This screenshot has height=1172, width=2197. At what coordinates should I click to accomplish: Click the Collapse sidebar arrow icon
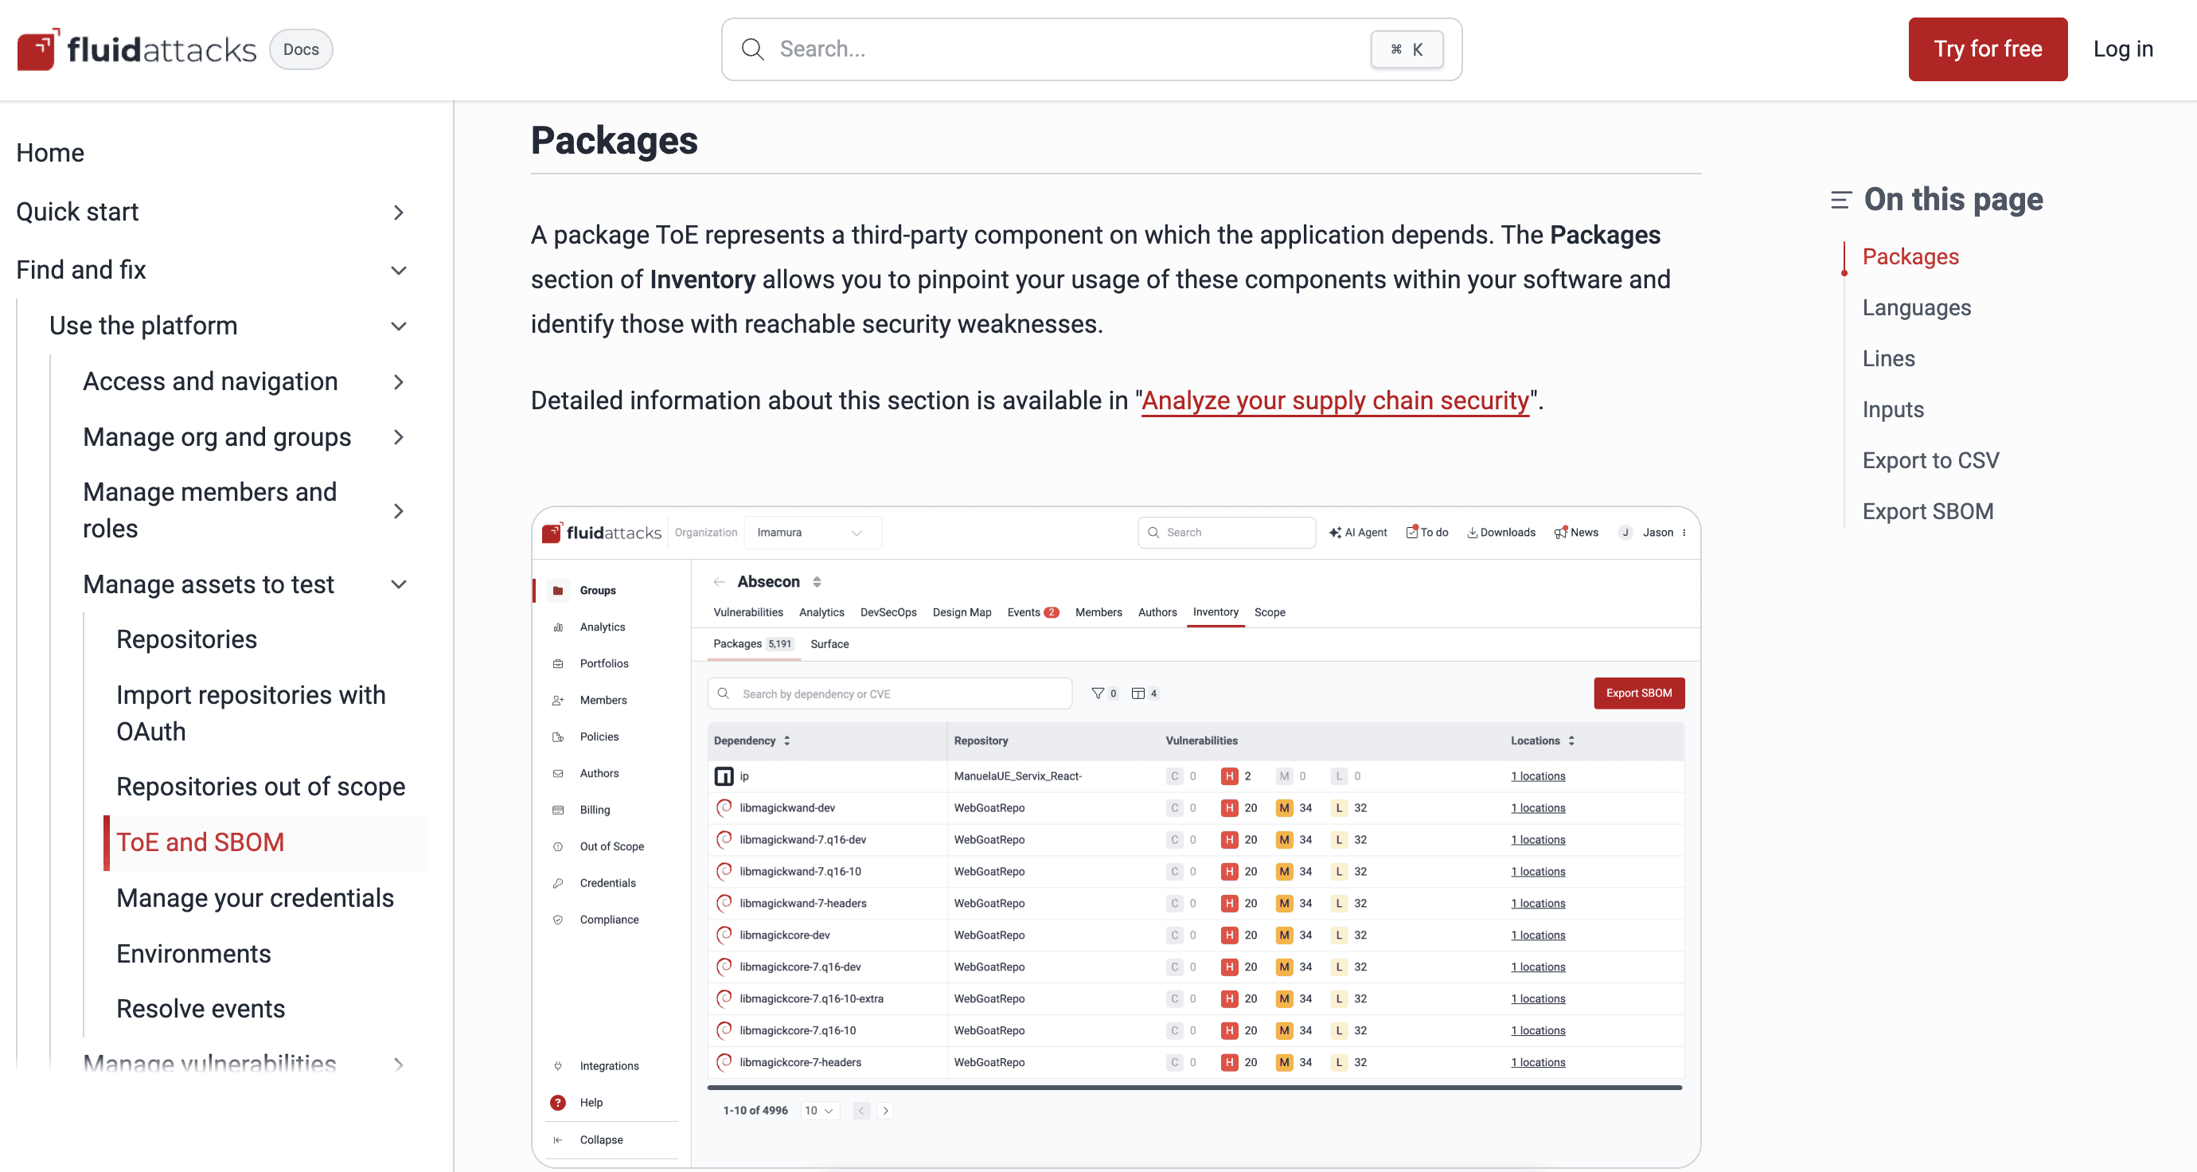tap(558, 1140)
